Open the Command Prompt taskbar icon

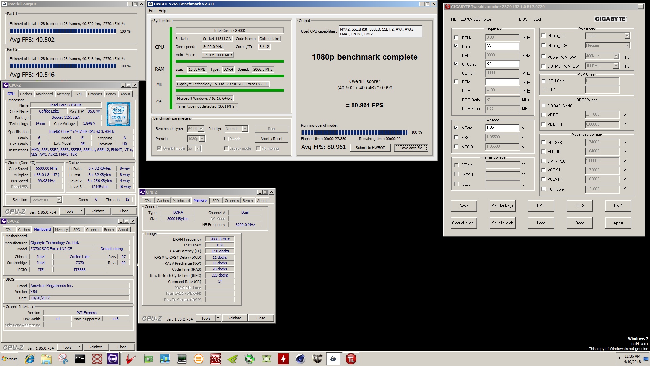(80, 359)
